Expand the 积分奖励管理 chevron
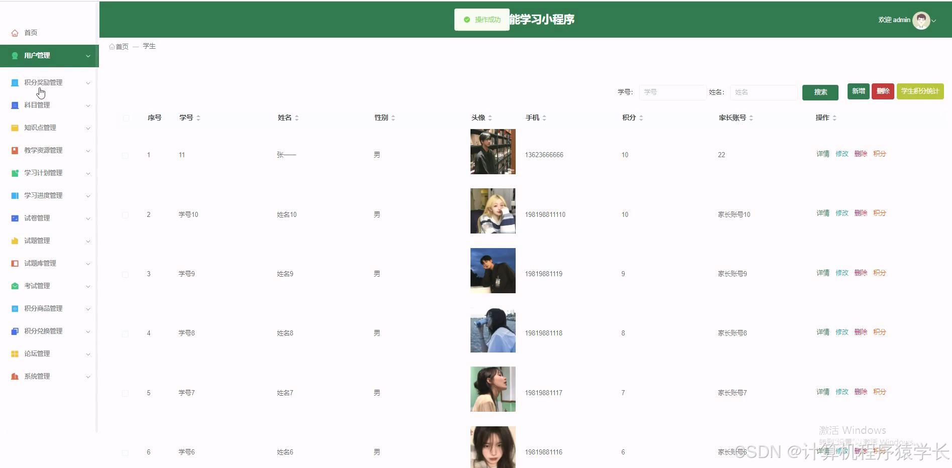 [88, 83]
